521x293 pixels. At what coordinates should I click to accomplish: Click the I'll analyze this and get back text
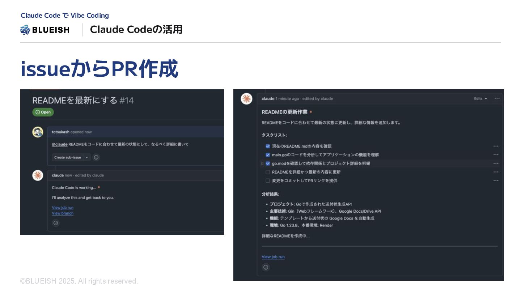tap(83, 198)
